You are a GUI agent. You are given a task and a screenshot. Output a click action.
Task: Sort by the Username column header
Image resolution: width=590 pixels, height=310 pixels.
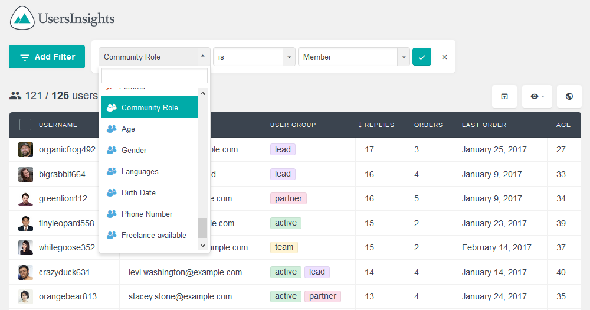(58, 125)
